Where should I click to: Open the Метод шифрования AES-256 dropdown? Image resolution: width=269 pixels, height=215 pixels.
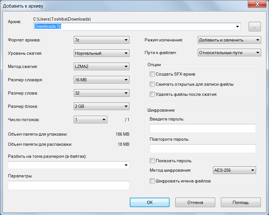(x=234, y=170)
